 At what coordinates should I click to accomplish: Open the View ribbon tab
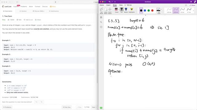[121, 5]
